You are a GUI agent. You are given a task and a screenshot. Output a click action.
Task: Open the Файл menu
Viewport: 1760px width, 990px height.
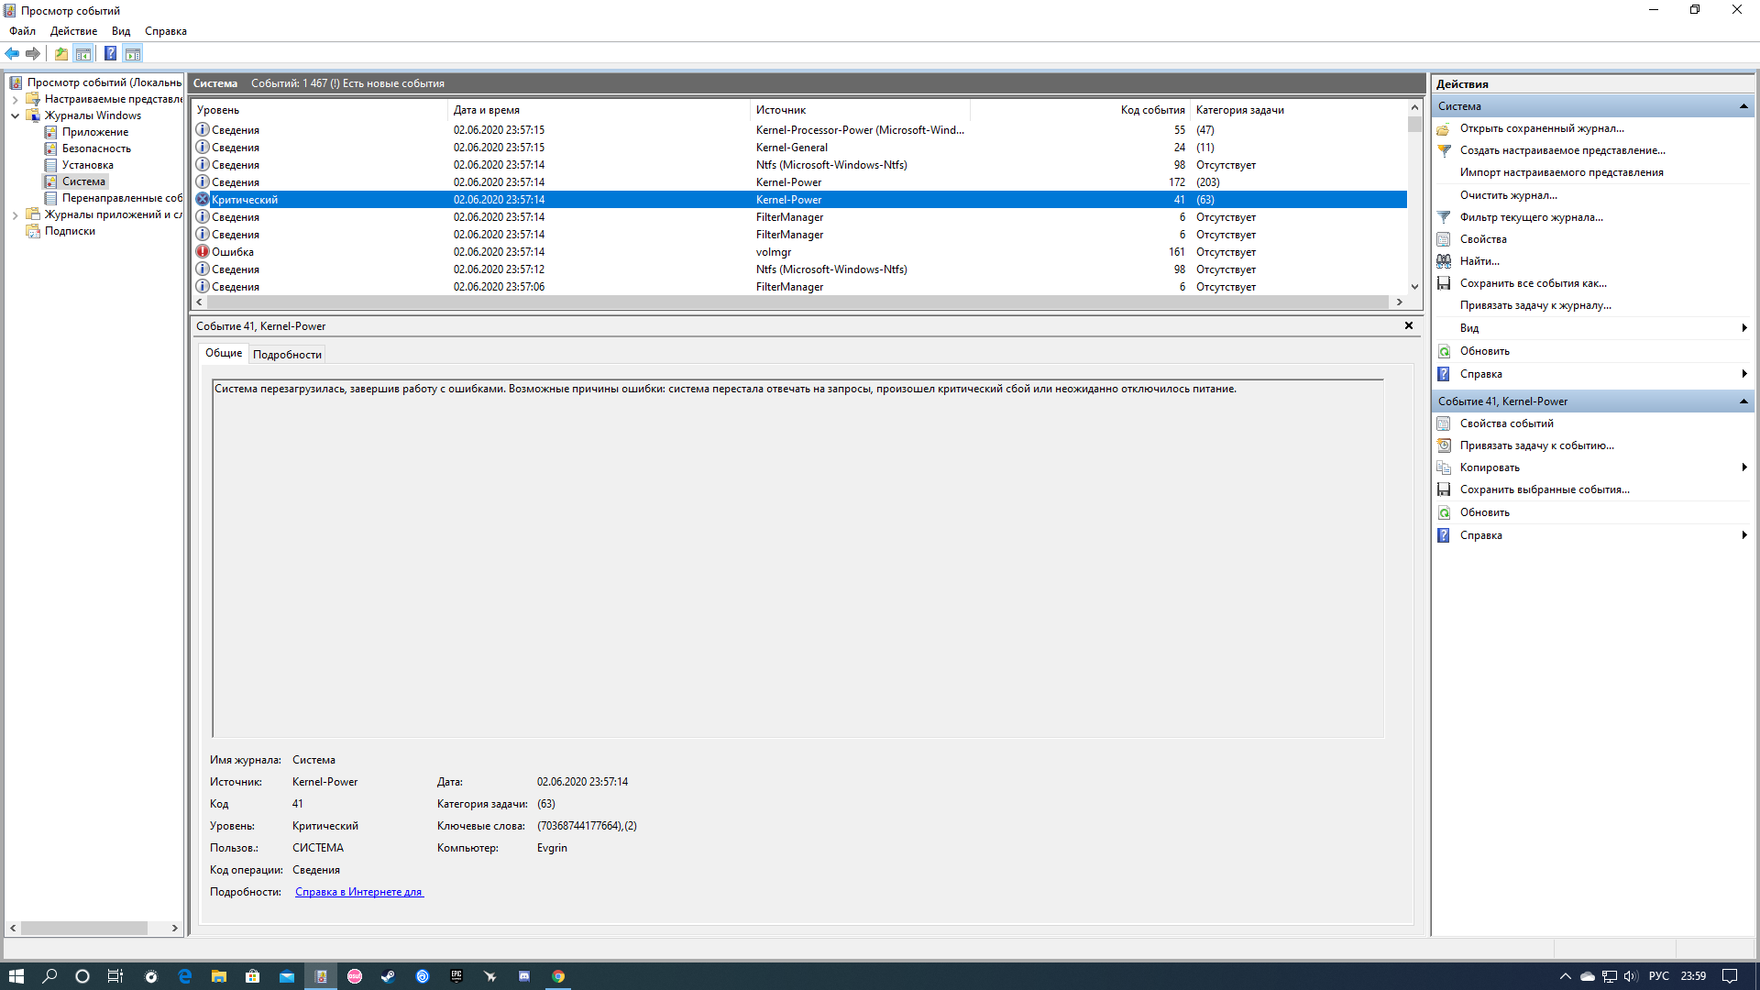pos(23,31)
